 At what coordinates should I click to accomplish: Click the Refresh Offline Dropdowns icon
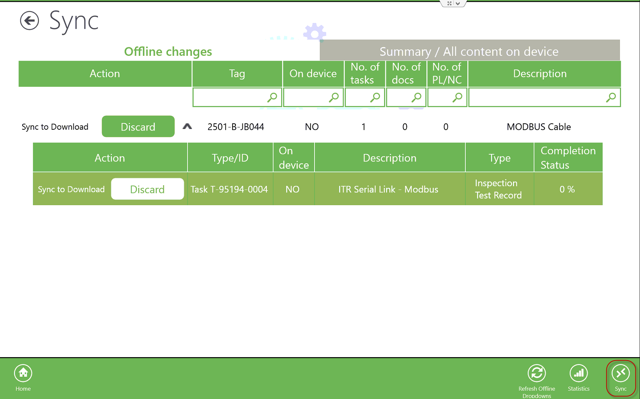[537, 373]
